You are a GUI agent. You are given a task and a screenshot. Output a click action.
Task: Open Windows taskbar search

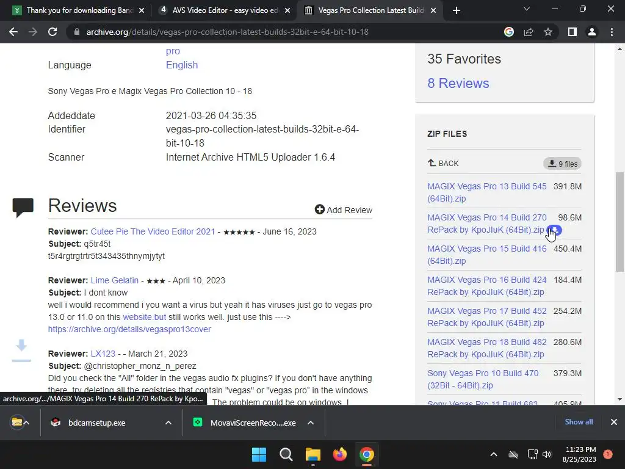pos(286,454)
